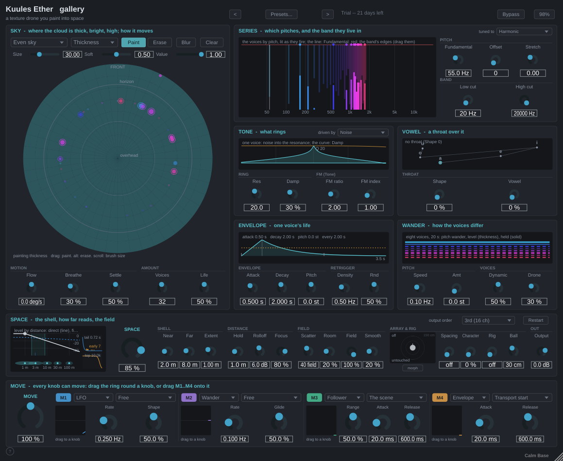Open the M1 LFO type dropdown
Screen dimensions: 563x461
coord(93,397)
